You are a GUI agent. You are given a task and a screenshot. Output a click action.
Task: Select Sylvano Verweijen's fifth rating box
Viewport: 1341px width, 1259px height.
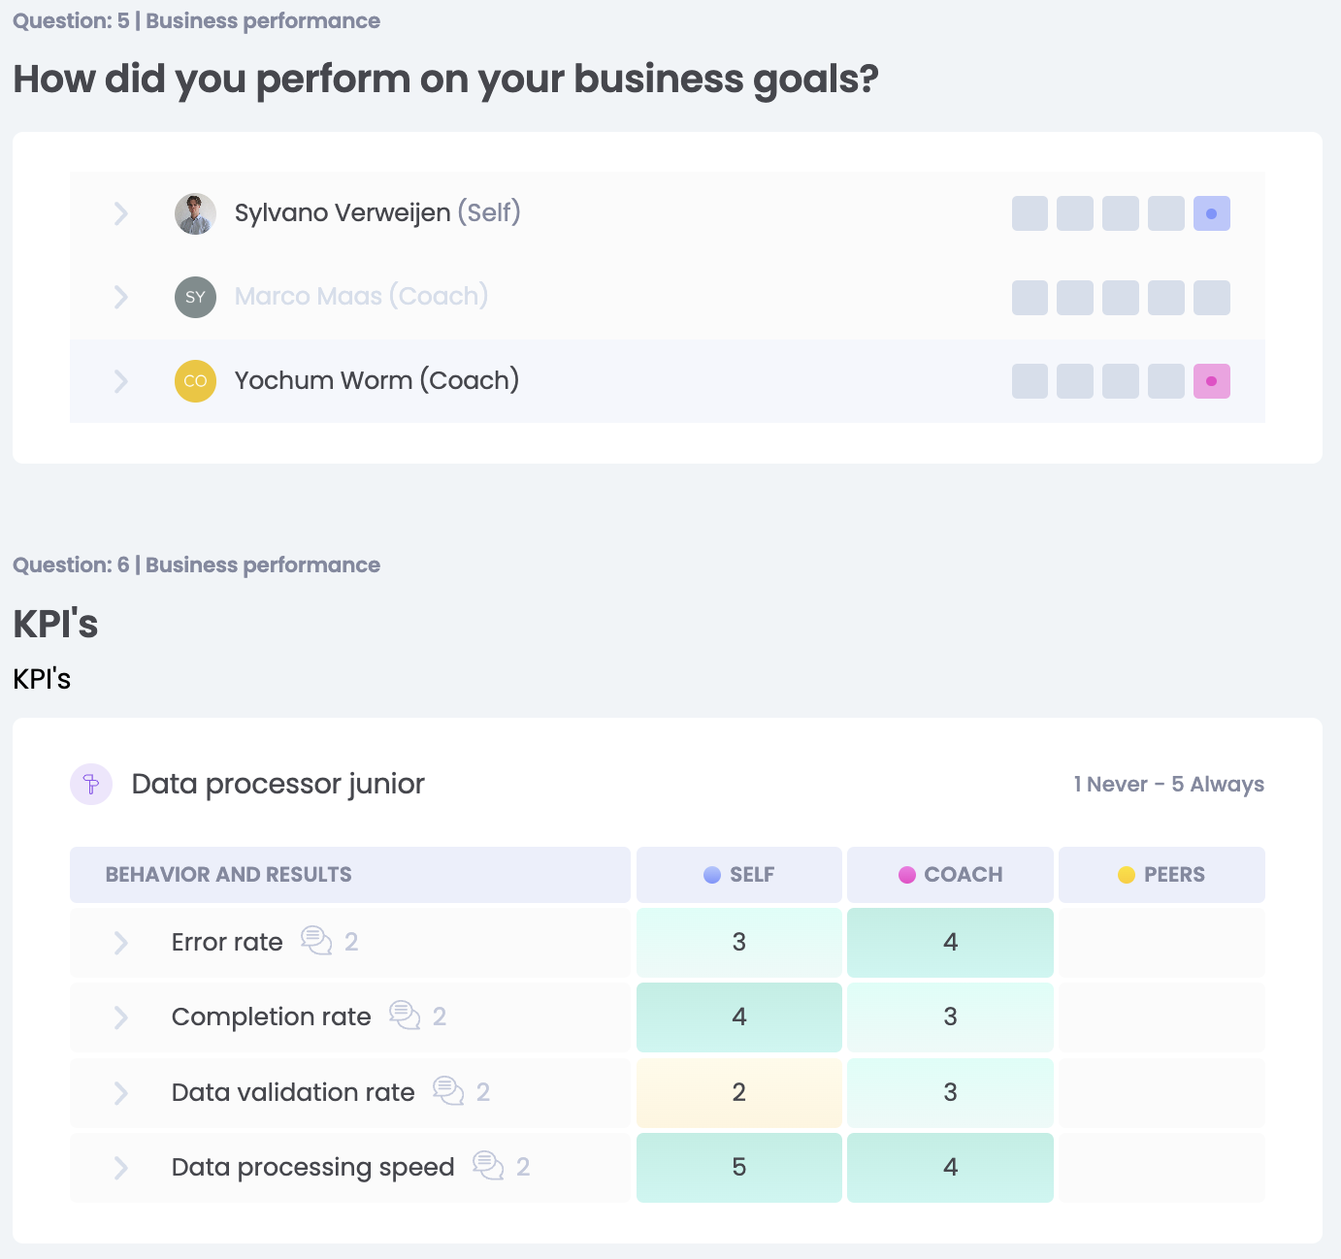(1211, 213)
